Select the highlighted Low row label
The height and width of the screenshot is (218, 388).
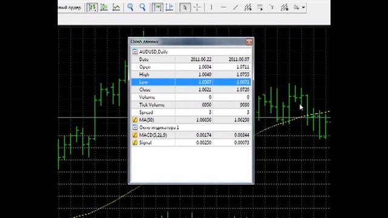coord(144,82)
